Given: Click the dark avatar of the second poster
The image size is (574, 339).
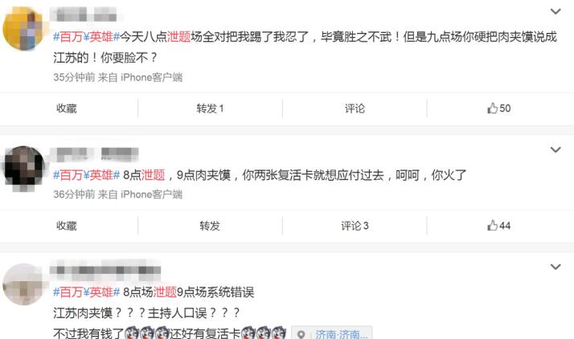Looking at the screenshot, I should coord(24,167).
